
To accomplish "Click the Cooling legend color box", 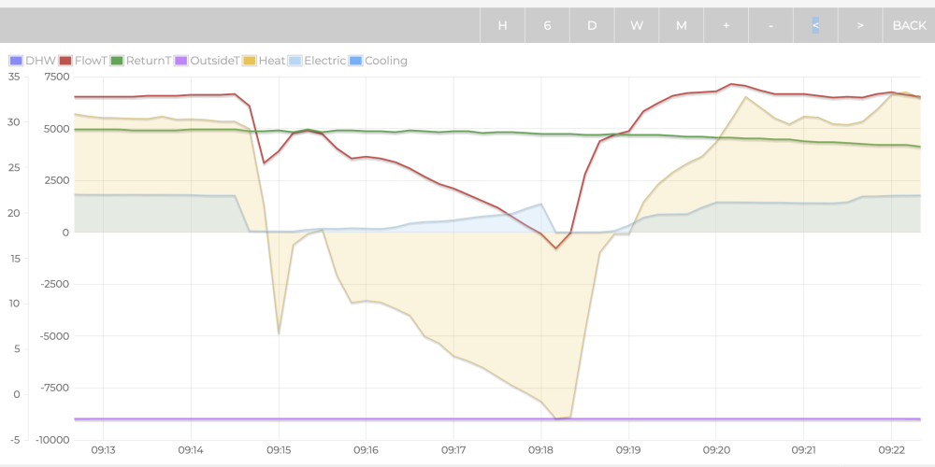I will tap(355, 61).
